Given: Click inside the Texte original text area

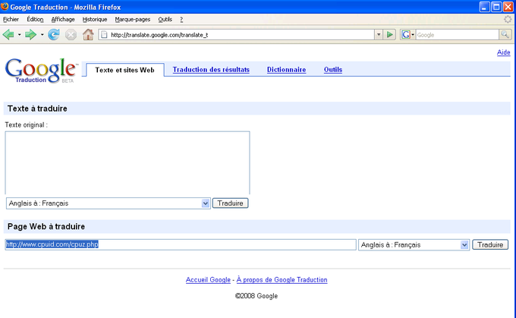Looking at the screenshot, I should point(127,163).
